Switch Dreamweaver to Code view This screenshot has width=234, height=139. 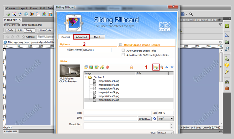tap(10, 31)
